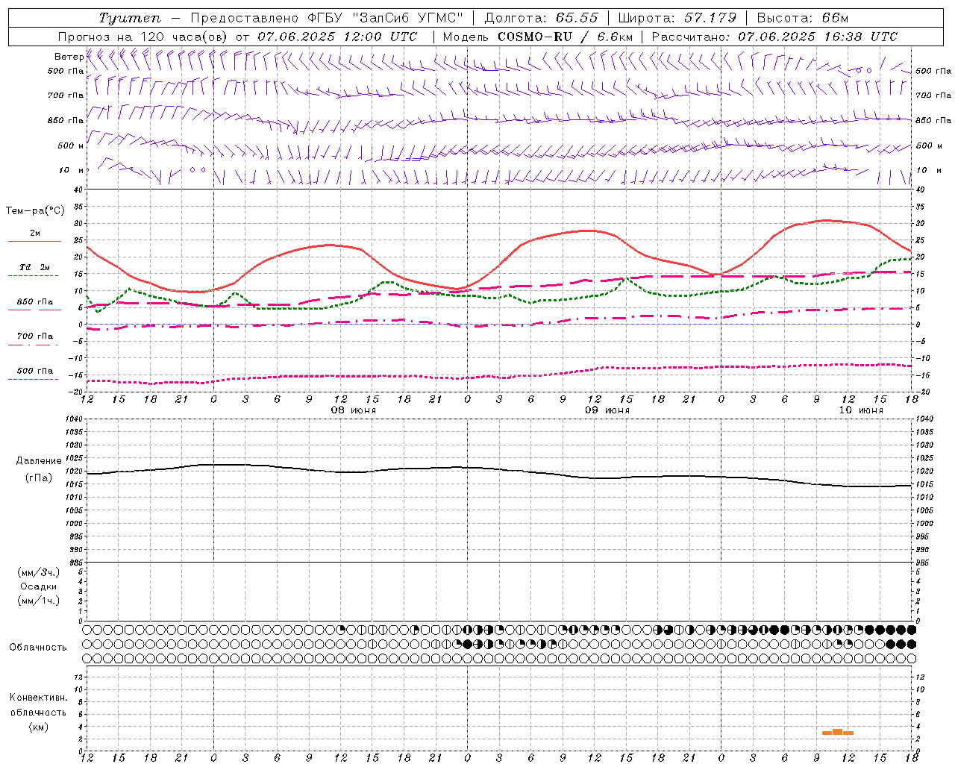Click the black pressure curve
Image resolution: width=955 pixels, height=764 pixels.
click(x=498, y=469)
